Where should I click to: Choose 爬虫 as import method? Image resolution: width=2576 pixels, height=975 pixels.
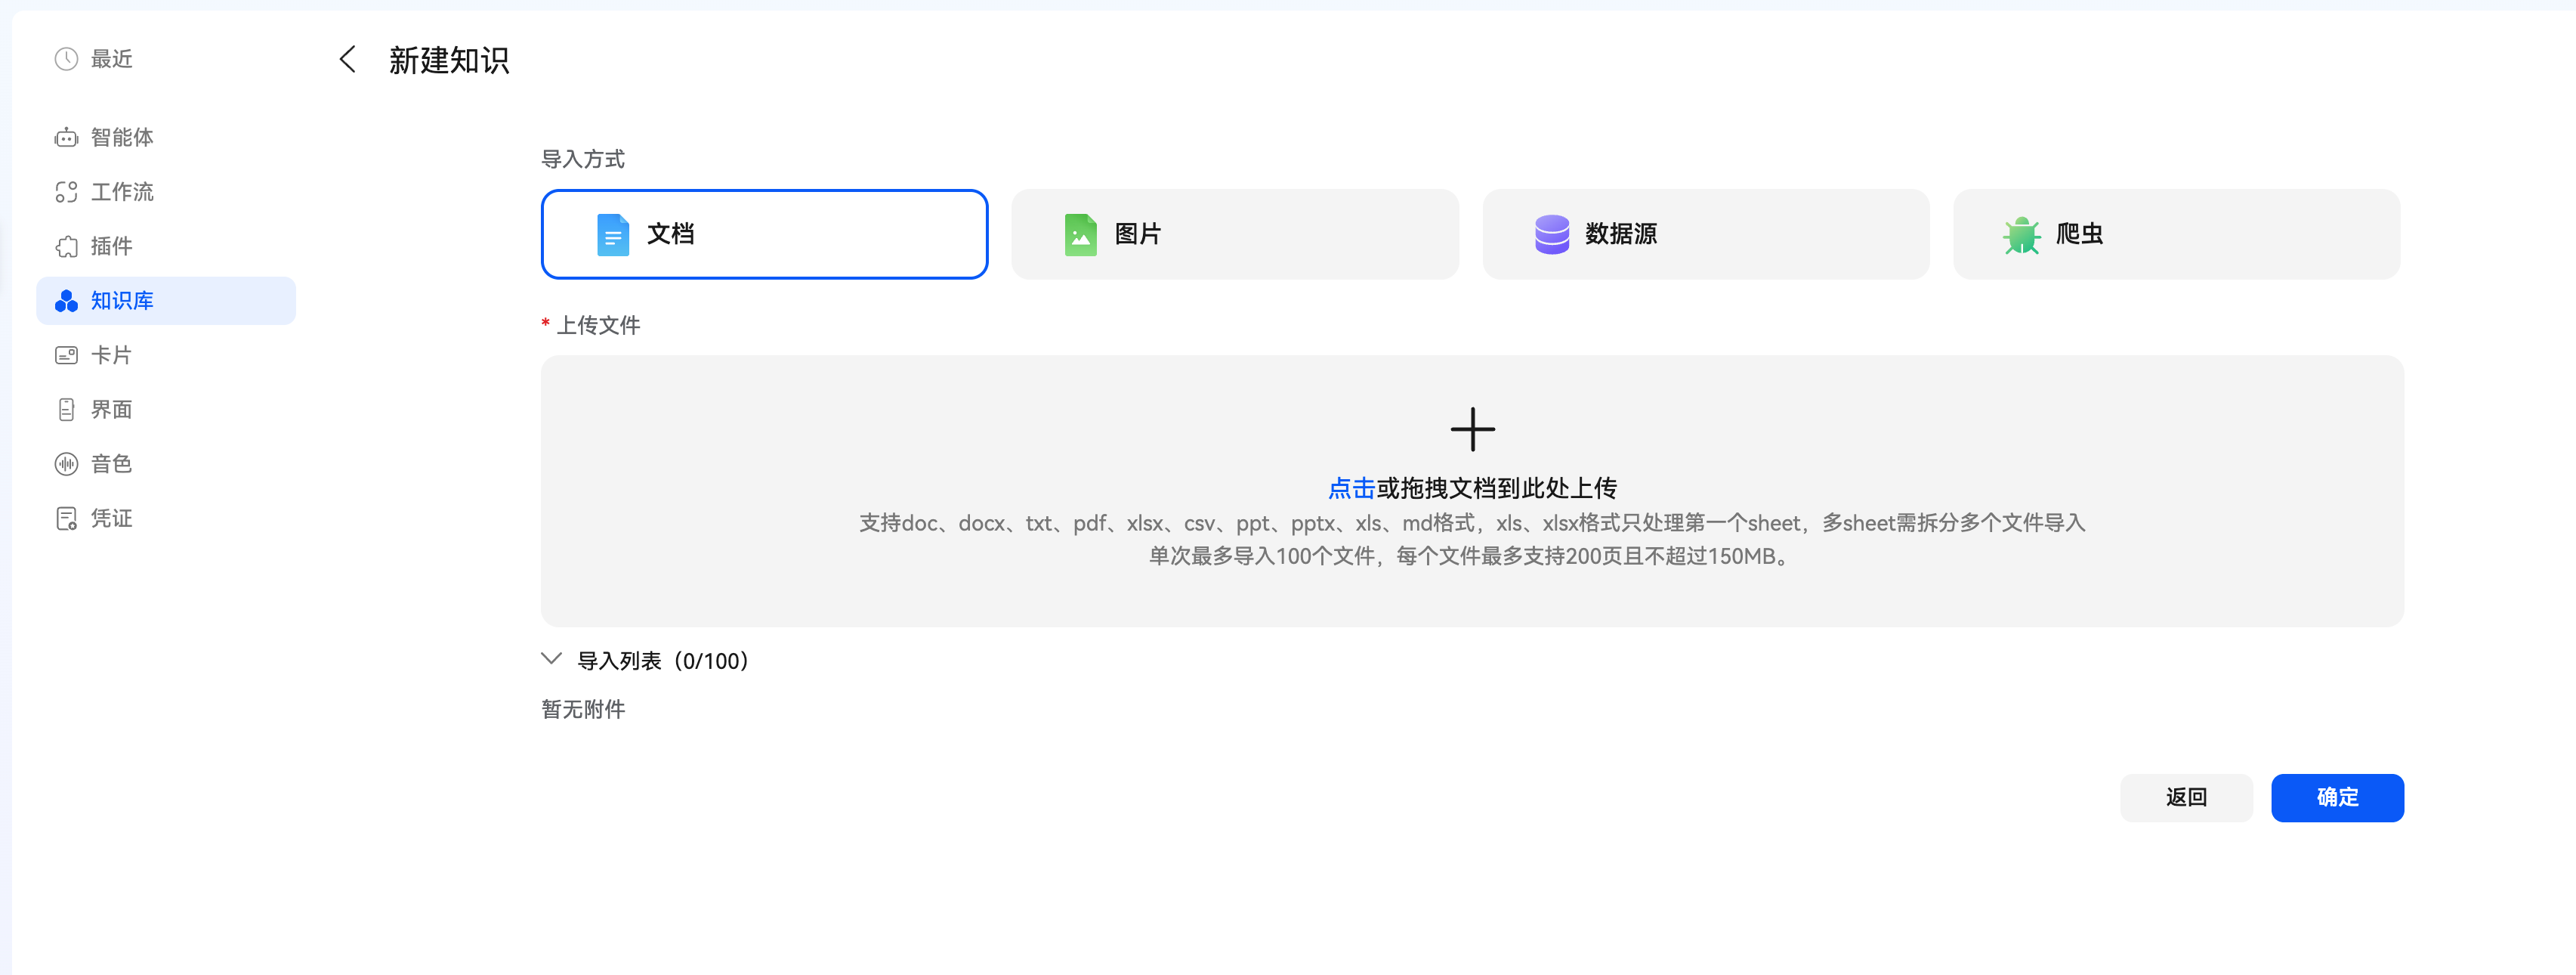2177,234
